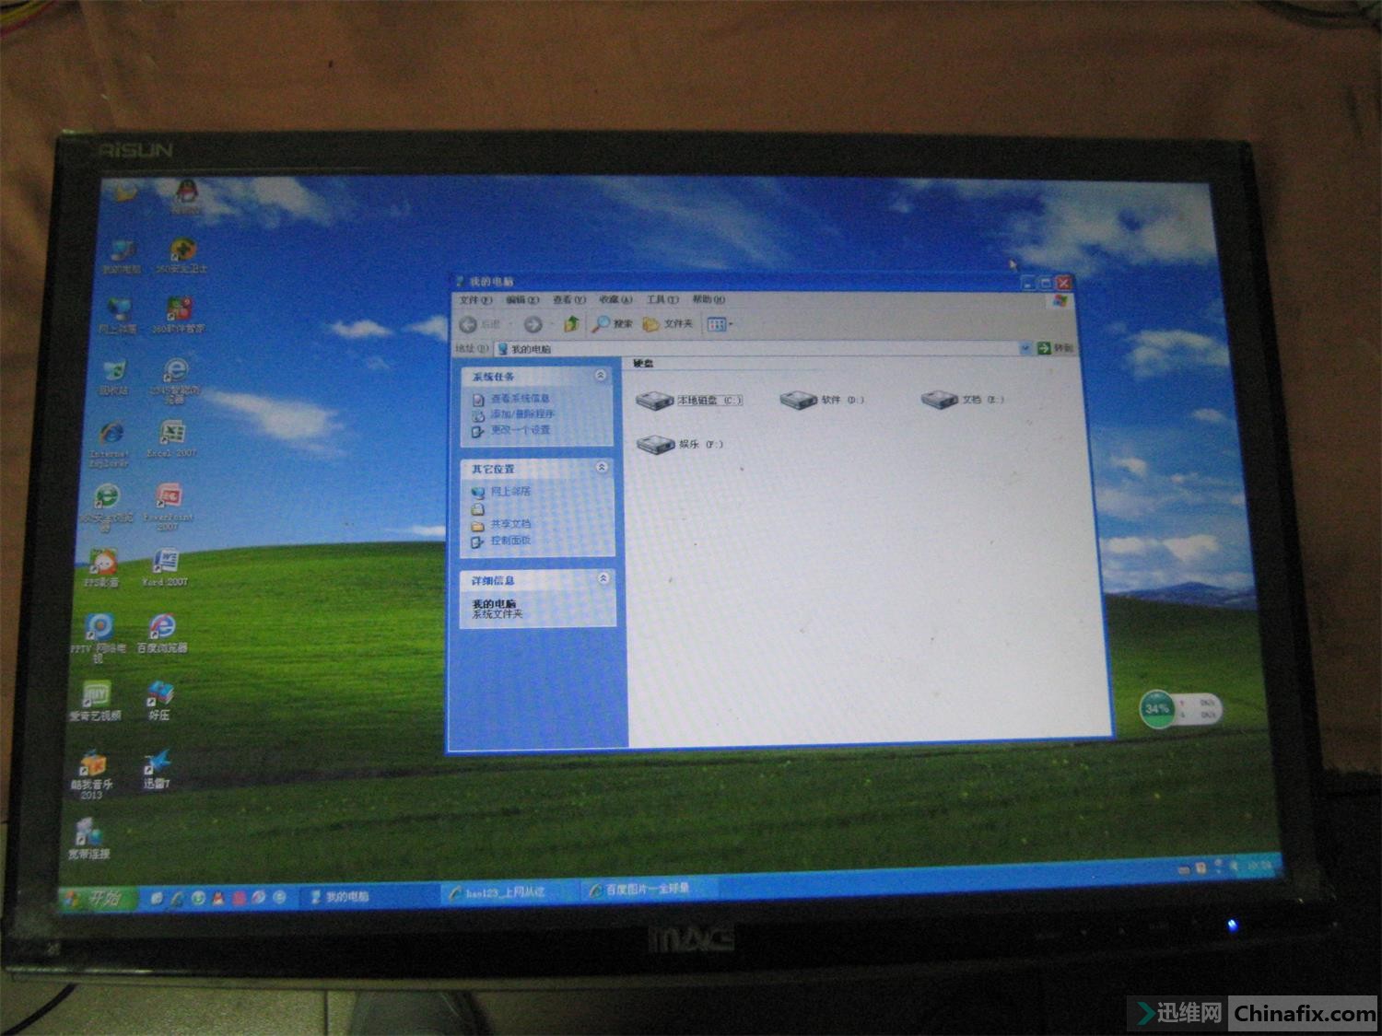This screenshot has width=1382, height=1036.
Task: Select 娱乐 (F:) drive
Action: (x=680, y=445)
